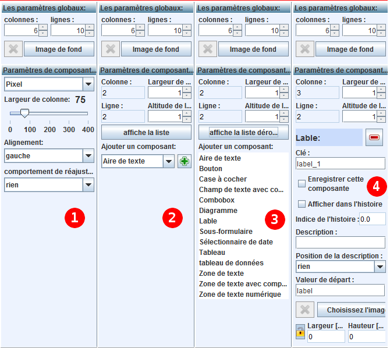Focus the empty Description text field
Viewport: 390px width, 348px height.
(x=340, y=243)
